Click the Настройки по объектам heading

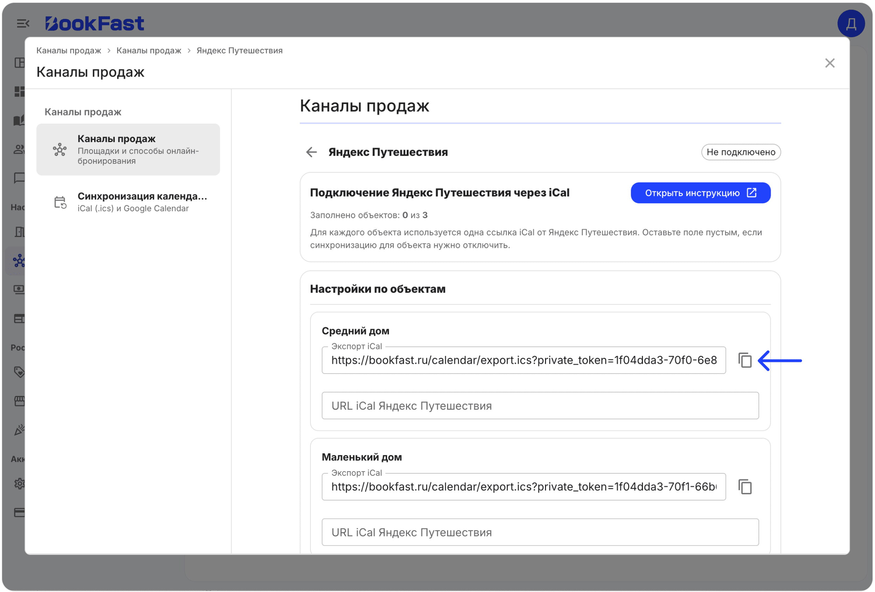378,289
